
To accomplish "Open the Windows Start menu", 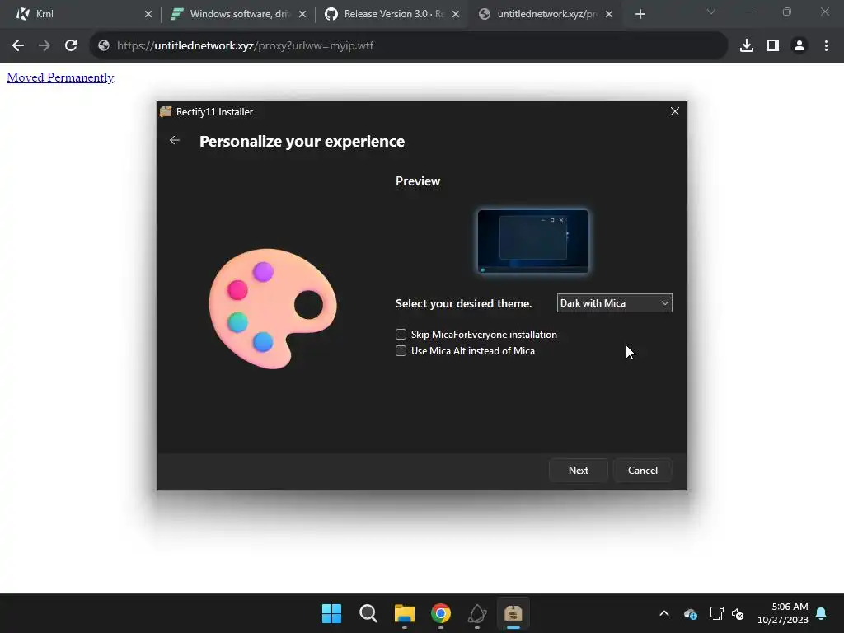I will coord(331,613).
